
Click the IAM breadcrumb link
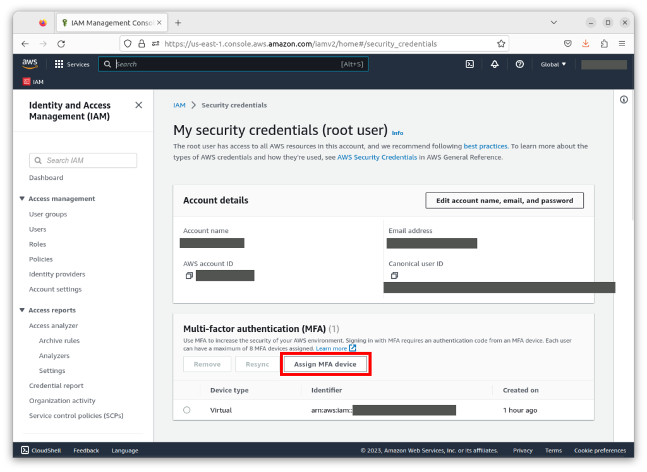tap(179, 105)
